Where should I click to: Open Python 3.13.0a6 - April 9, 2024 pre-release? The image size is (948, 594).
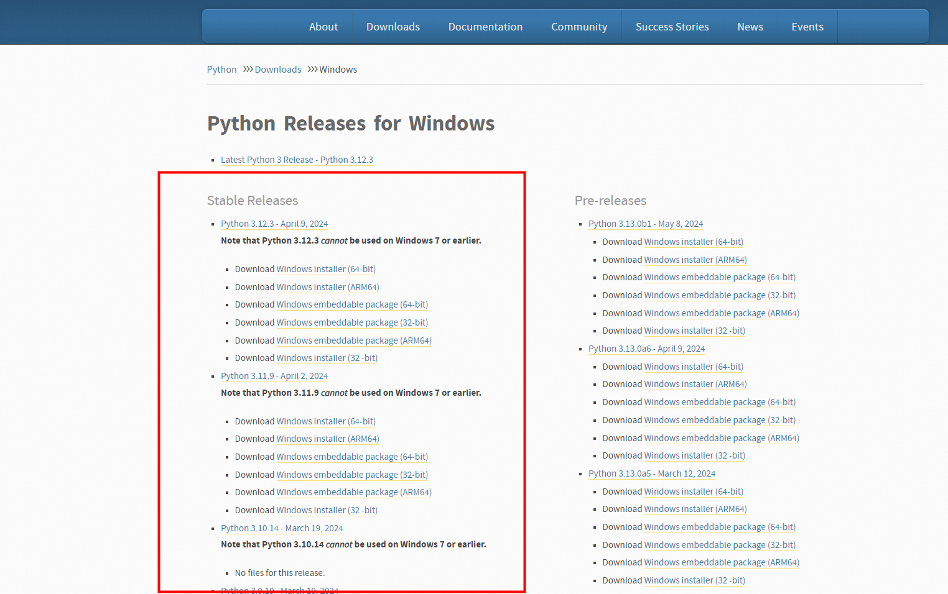[x=646, y=349]
